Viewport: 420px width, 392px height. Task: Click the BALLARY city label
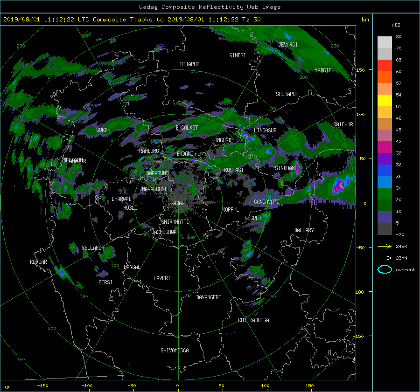[x=304, y=230]
